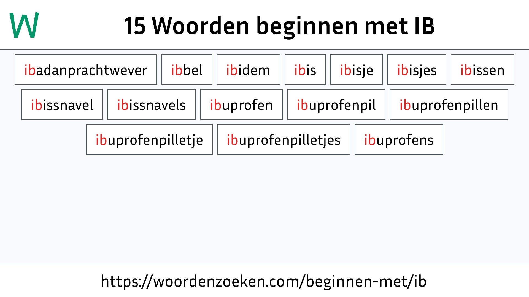Click the word ibisje

356,70
